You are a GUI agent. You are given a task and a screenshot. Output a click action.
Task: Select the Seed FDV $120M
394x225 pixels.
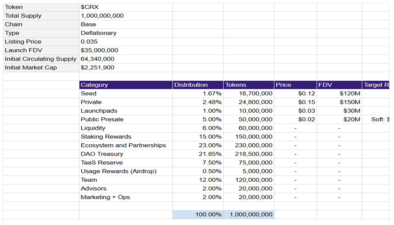339,94
